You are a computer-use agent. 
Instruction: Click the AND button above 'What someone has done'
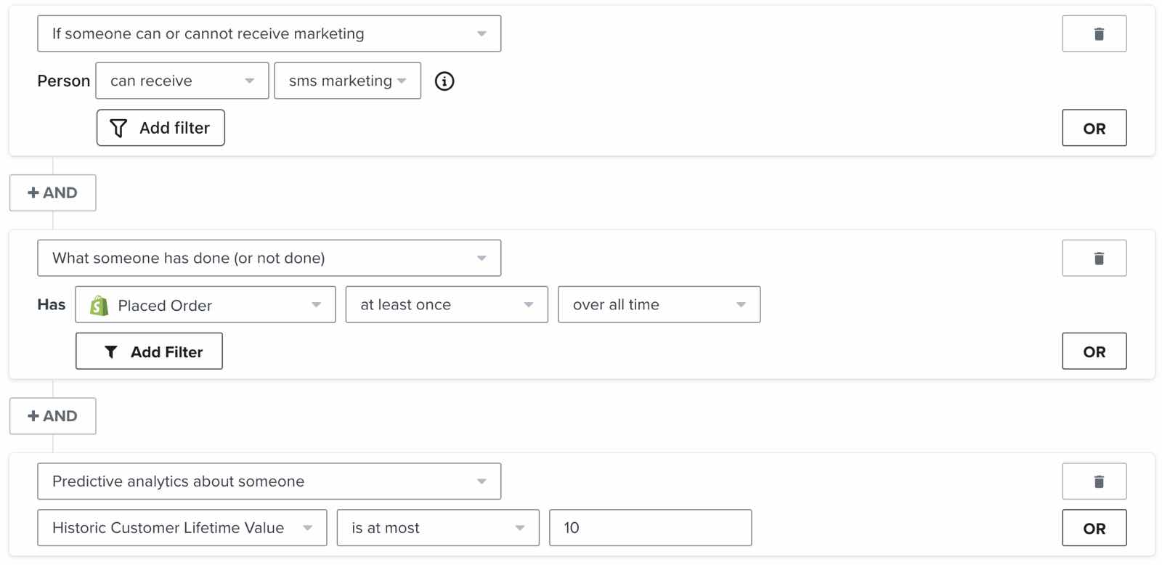point(52,193)
